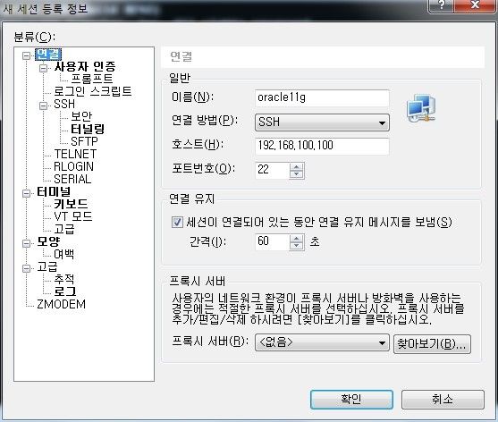This screenshot has width=498, height=422.
Task: Select 사용자 인증 in the tree
Action: (85, 66)
